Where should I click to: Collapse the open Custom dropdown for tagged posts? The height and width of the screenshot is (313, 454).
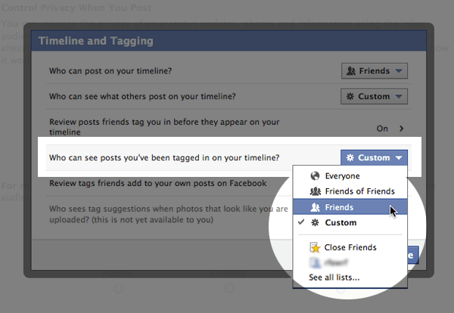(x=398, y=158)
